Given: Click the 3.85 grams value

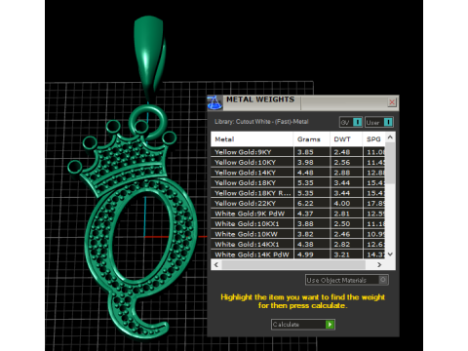Looking at the screenshot, I should pyautogui.click(x=305, y=152).
